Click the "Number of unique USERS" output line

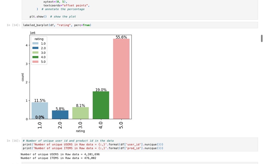coord(60,154)
